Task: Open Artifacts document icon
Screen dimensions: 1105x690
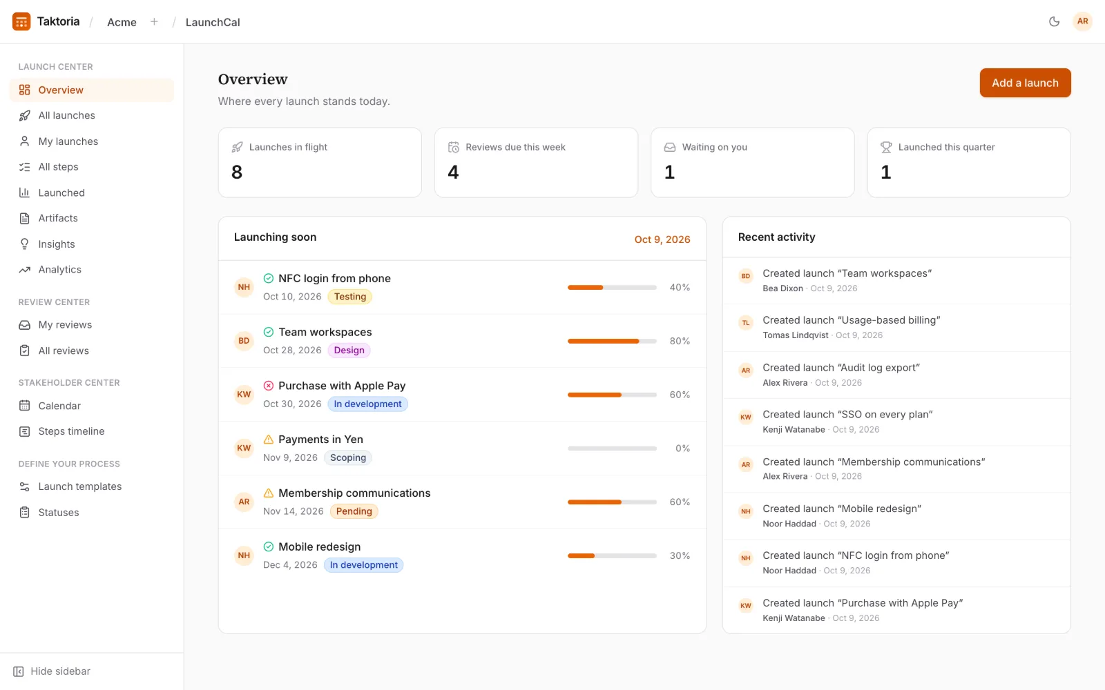Action: click(25, 218)
